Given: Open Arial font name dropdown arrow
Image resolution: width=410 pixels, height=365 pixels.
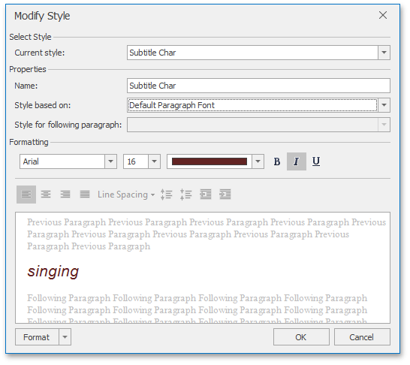Looking at the screenshot, I should [x=110, y=161].
